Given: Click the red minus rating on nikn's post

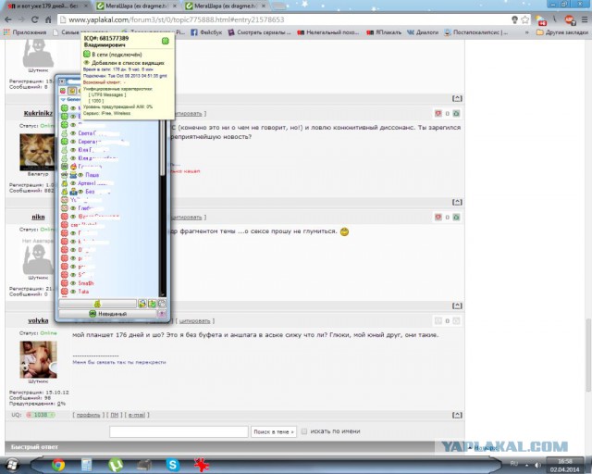Looking at the screenshot, I should pyautogui.click(x=438, y=217).
